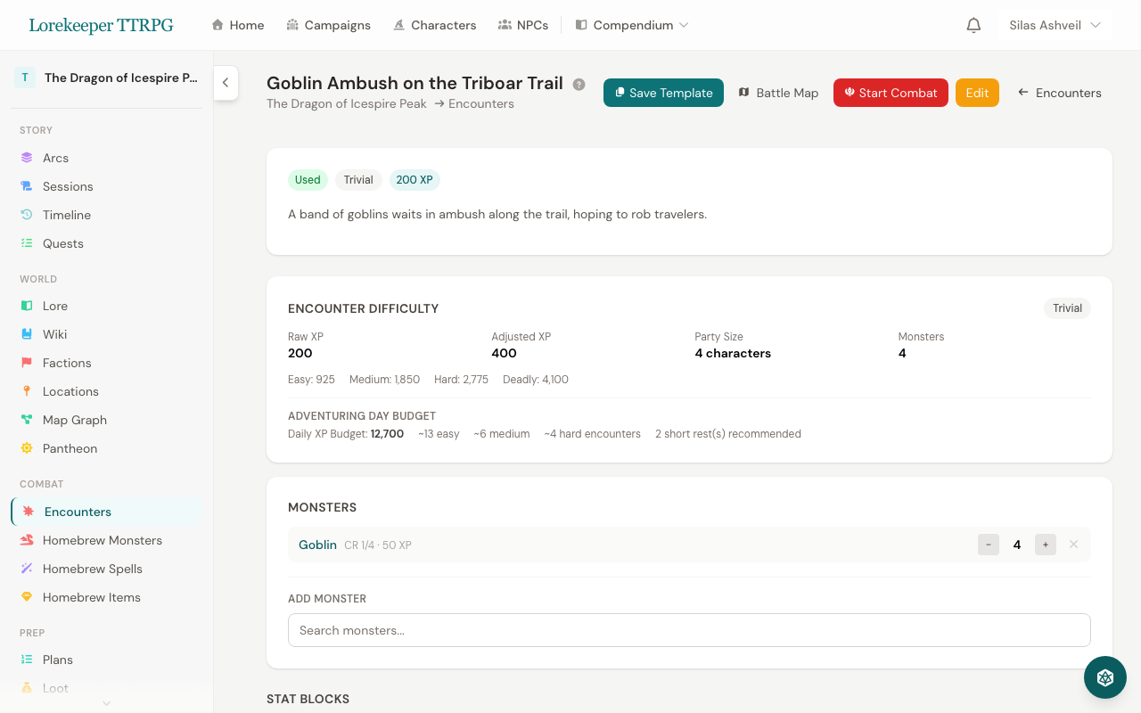Click the Search monsters input field
The width and height of the screenshot is (1141, 713).
(689, 630)
